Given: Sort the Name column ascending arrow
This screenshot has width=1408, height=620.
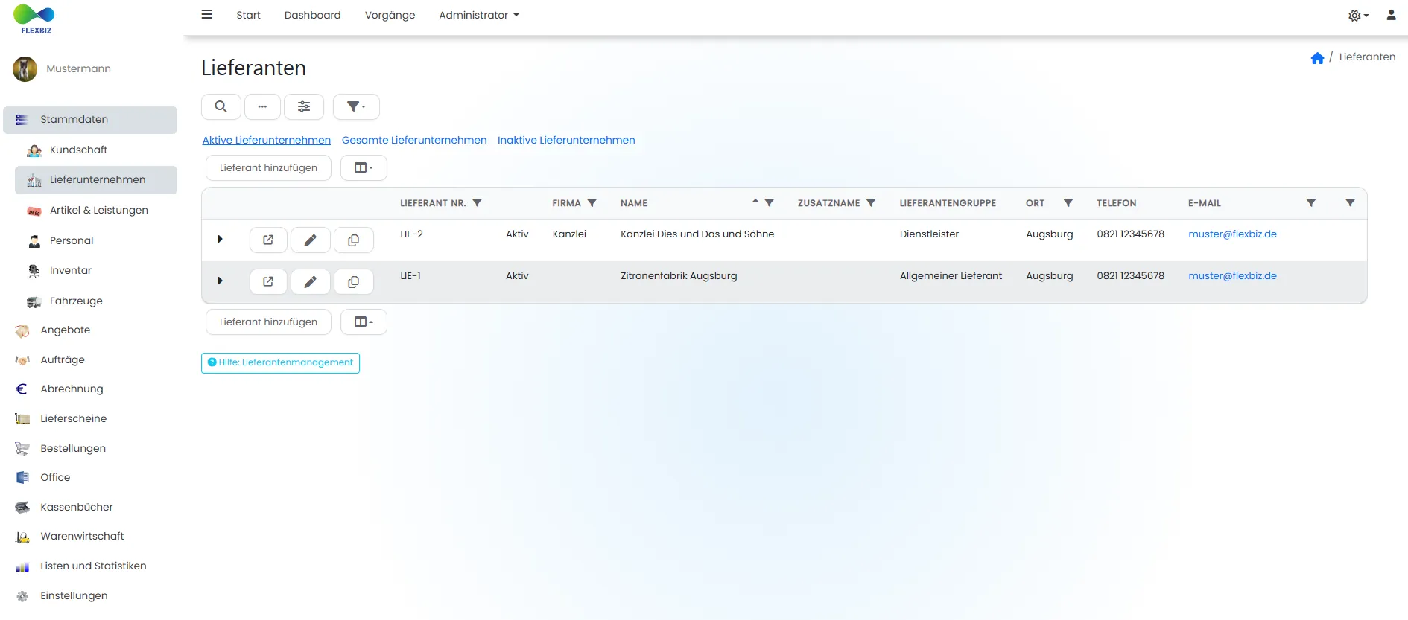Looking at the screenshot, I should [x=755, y=201].
